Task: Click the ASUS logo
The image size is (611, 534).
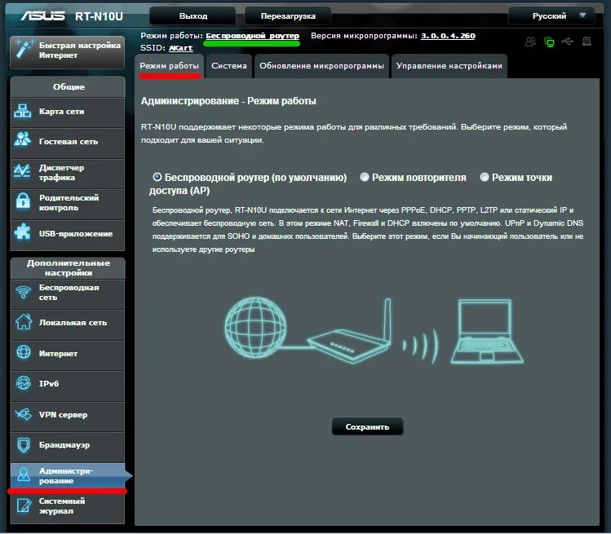Action: tap(43, 16)
